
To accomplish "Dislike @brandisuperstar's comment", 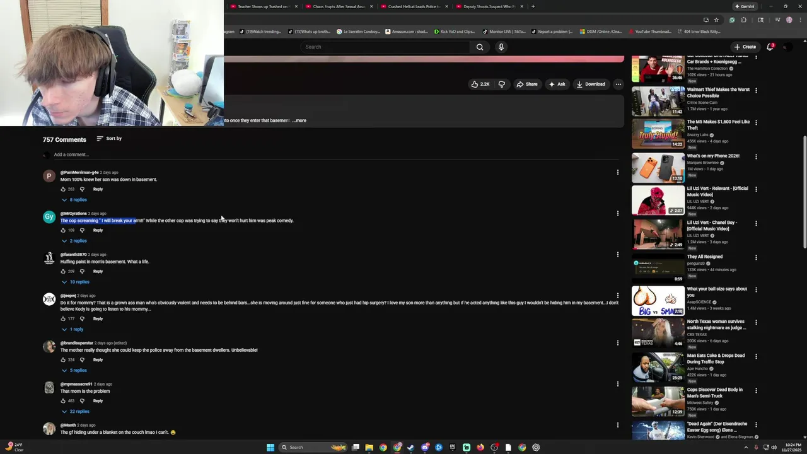I will coord(82,359).
